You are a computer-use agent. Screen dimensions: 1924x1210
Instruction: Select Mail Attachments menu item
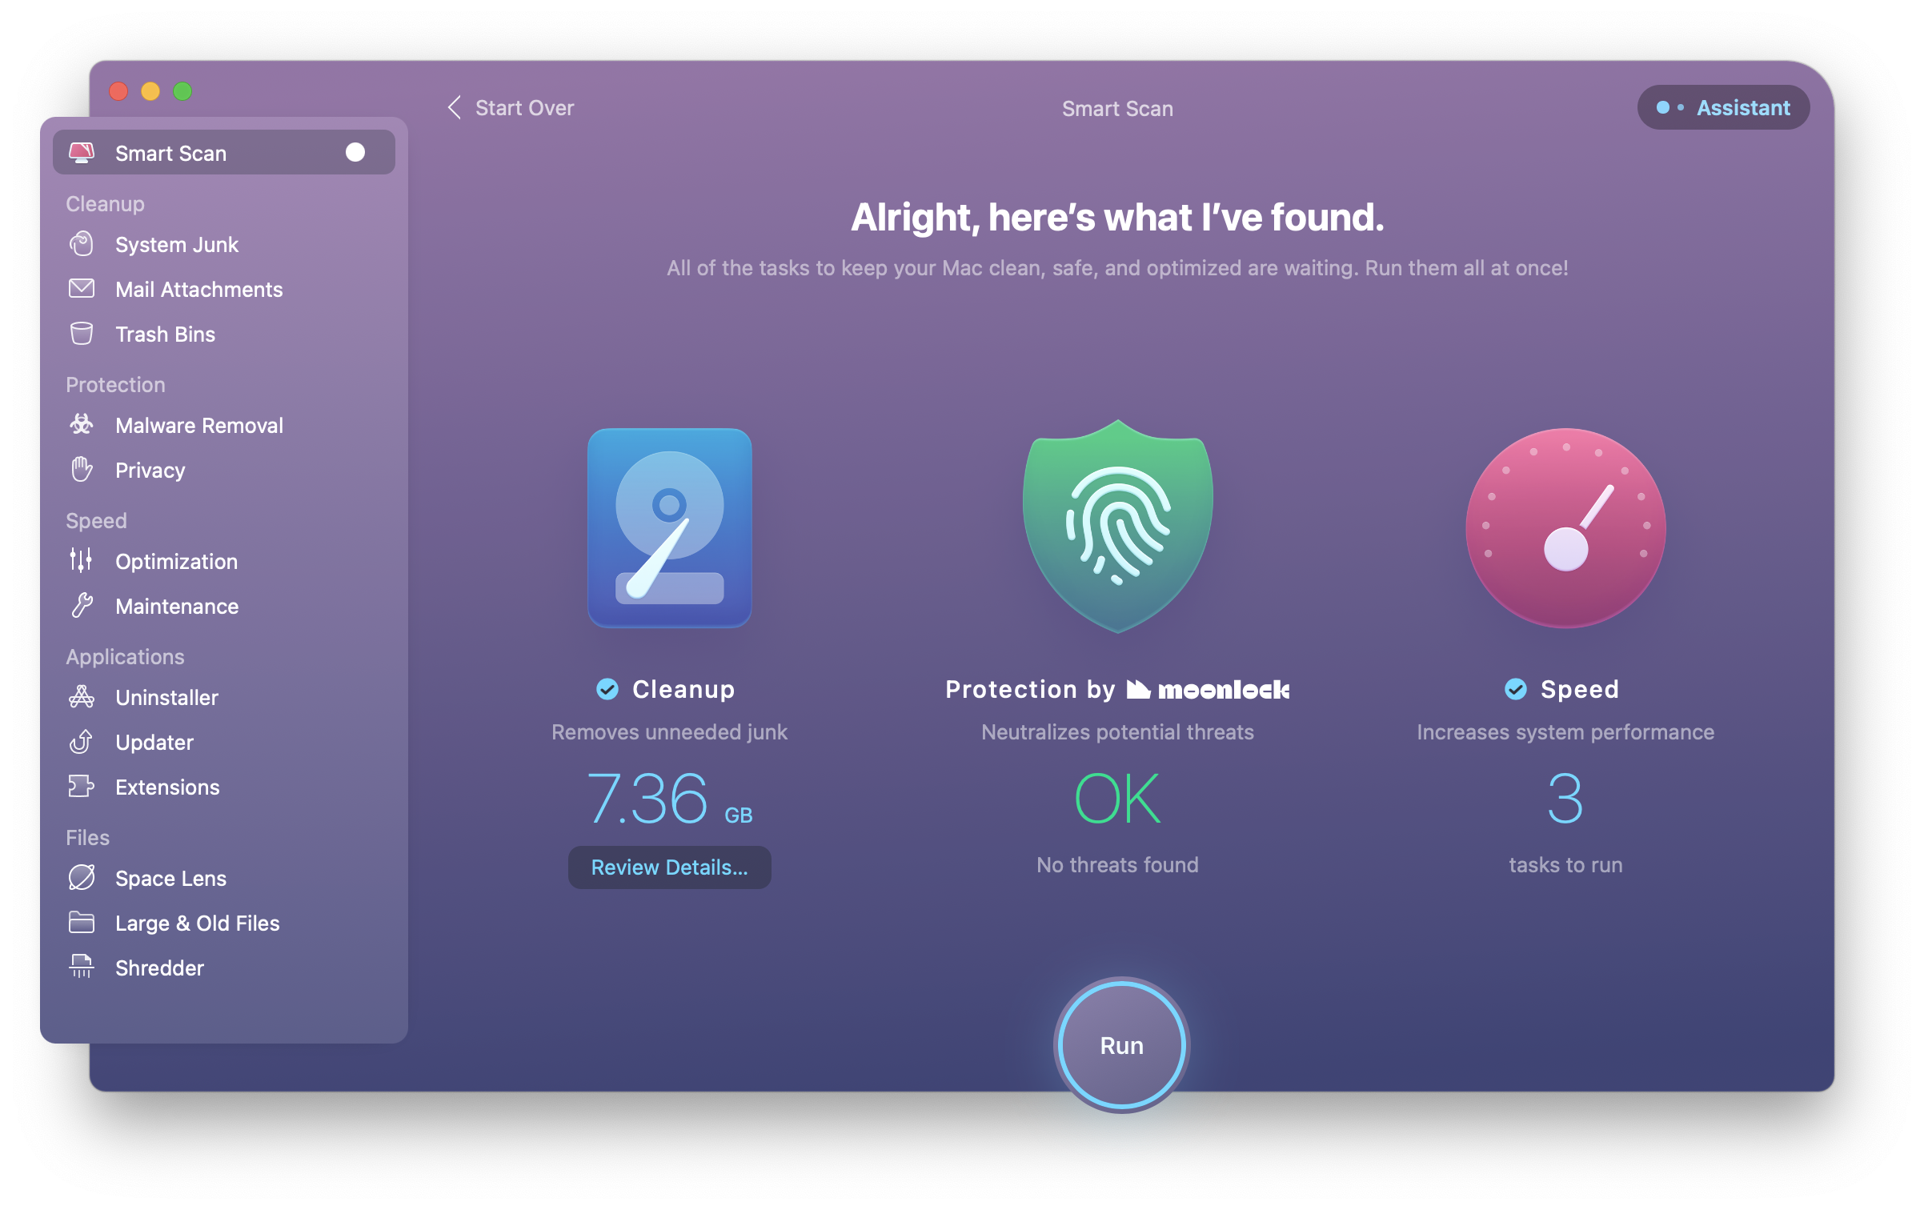coord(201,289)
